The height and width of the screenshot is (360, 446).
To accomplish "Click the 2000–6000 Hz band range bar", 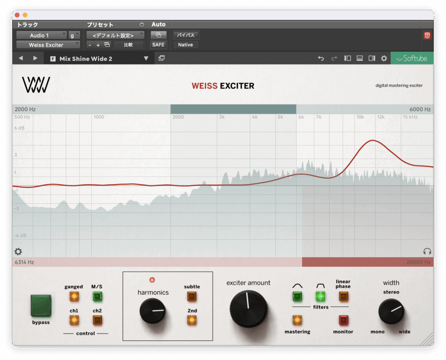I will pos(233,109).
